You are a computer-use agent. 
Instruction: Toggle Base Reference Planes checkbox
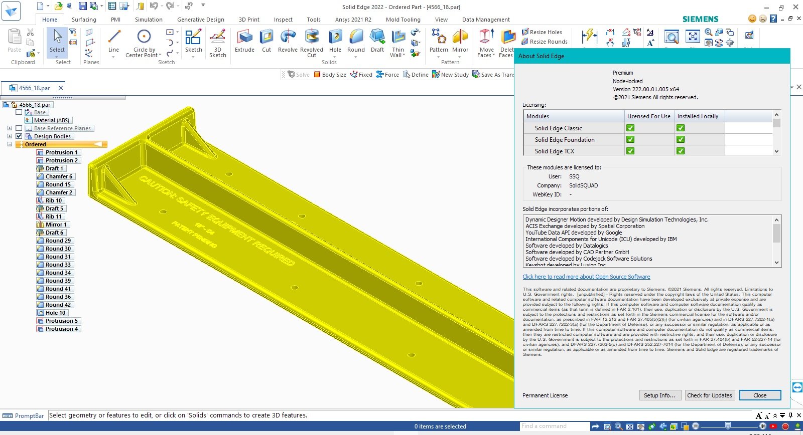(19, 128)
